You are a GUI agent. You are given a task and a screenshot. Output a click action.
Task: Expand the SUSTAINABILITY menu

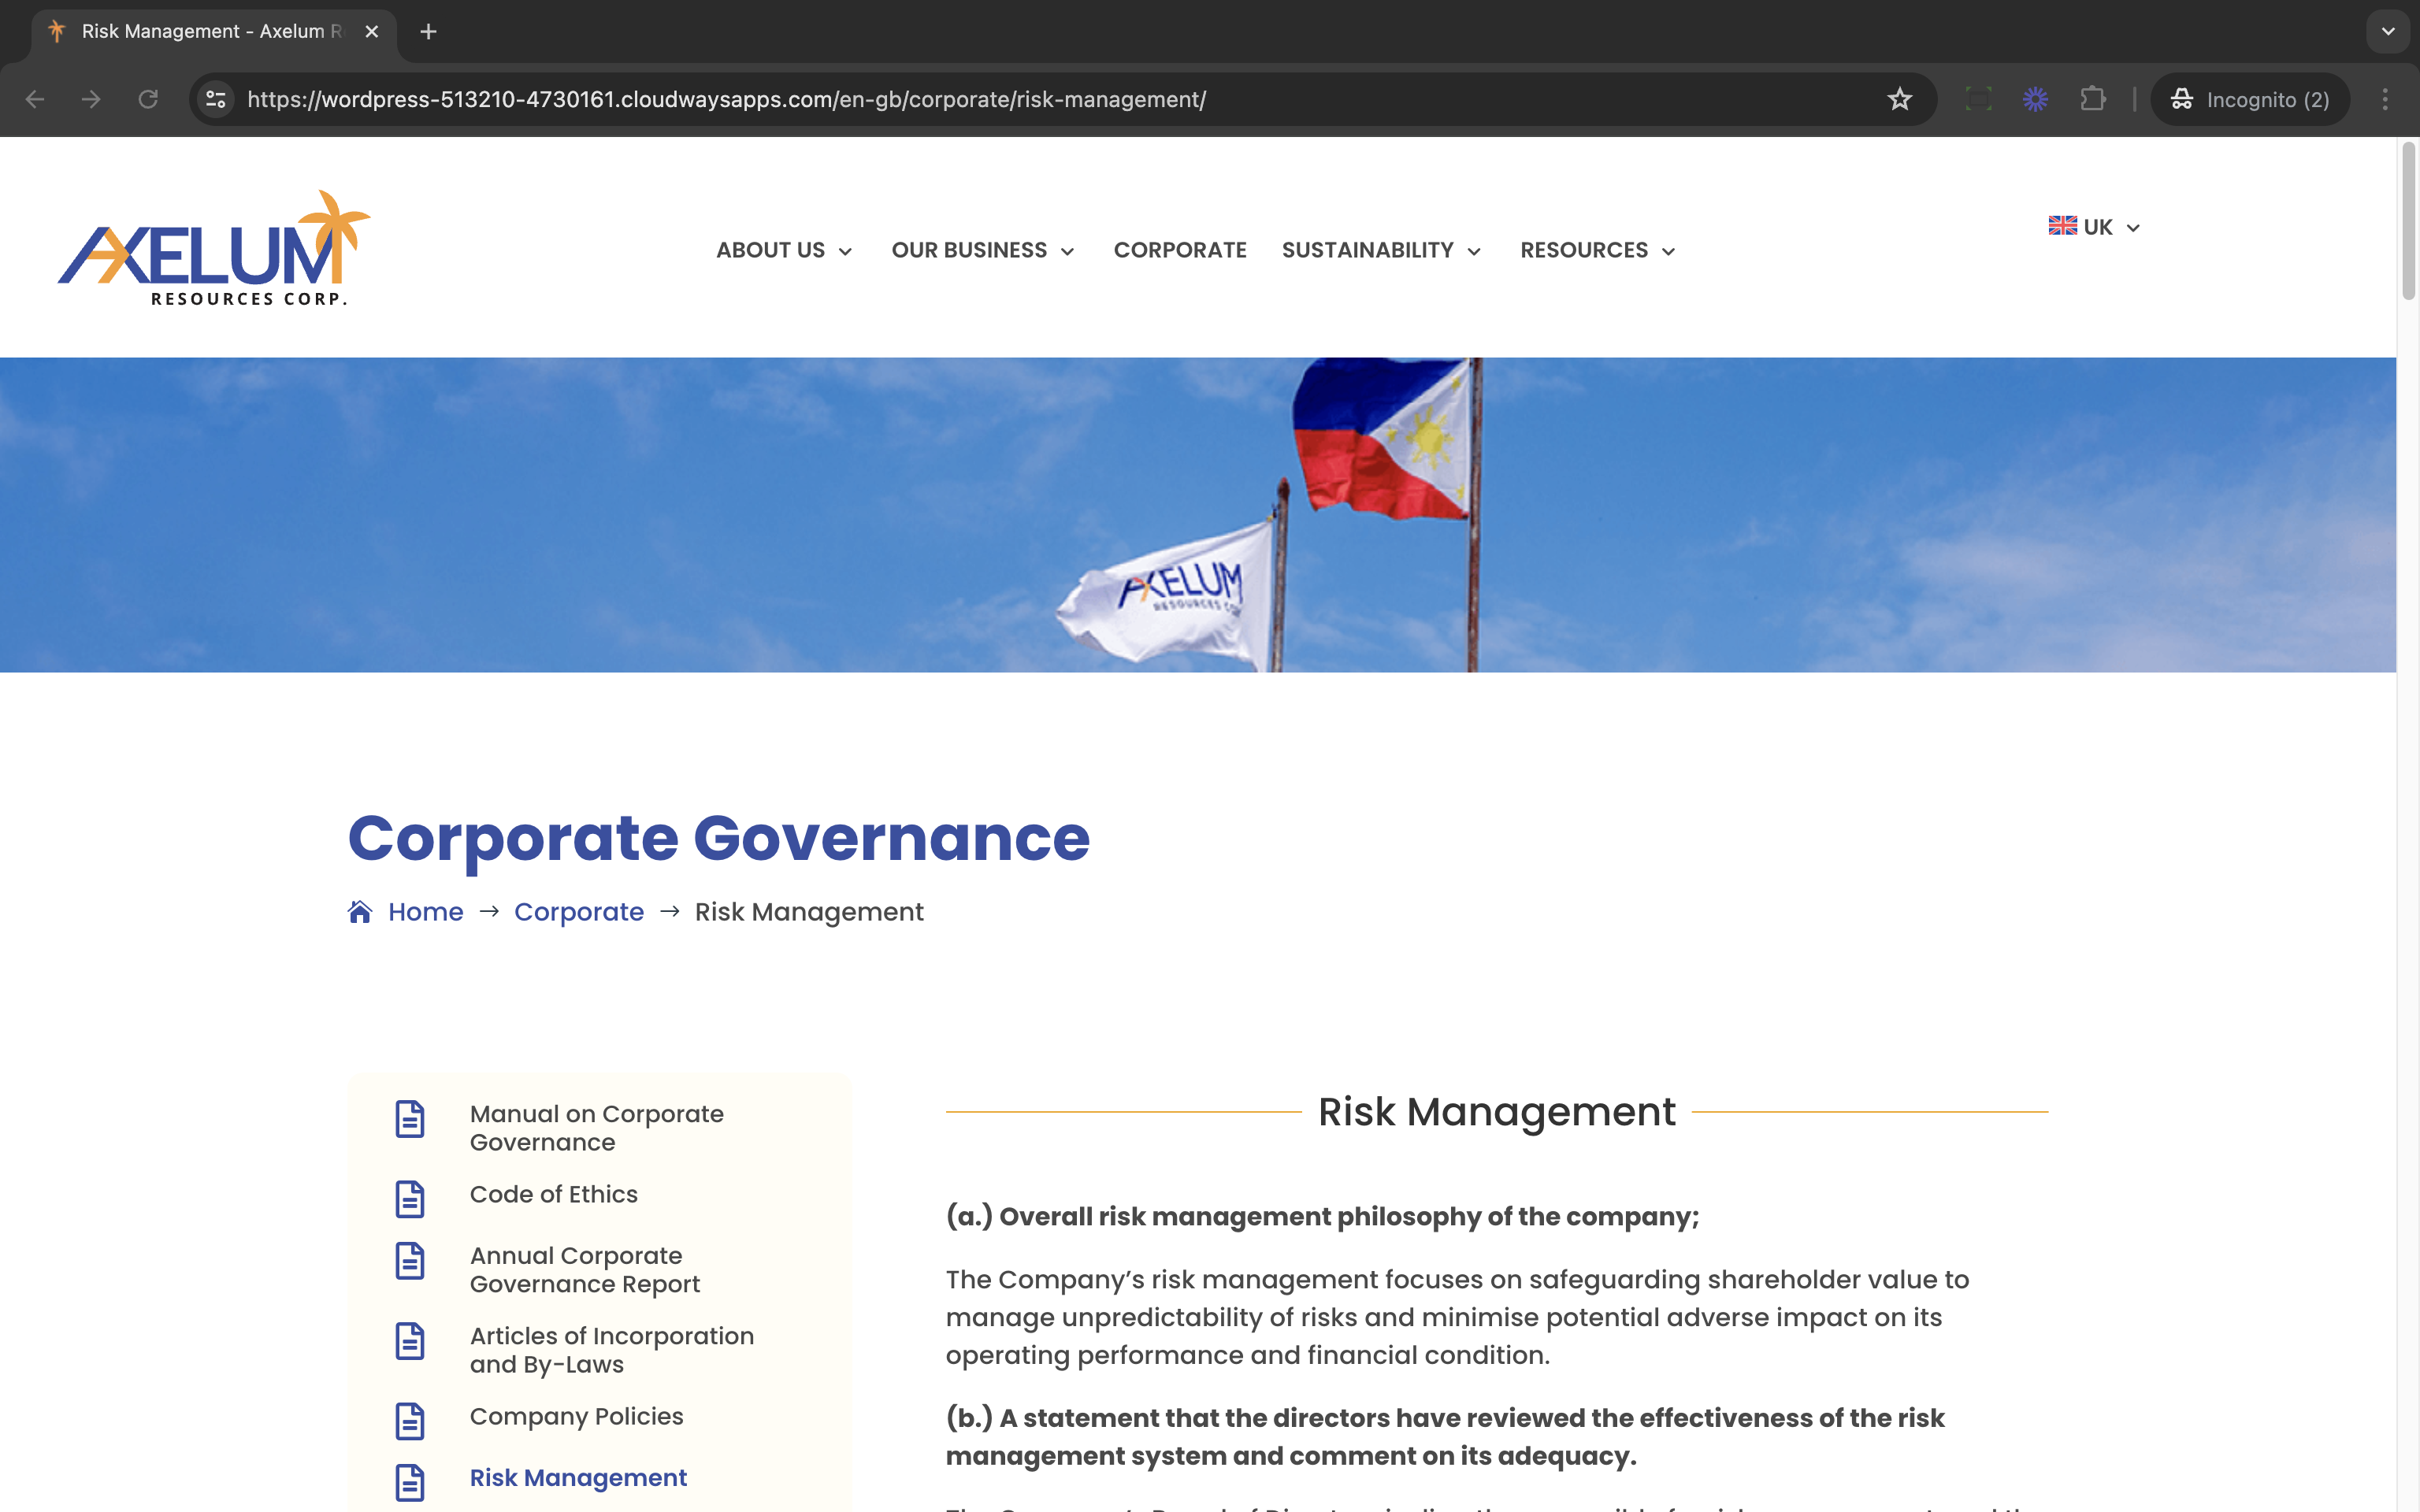(1381, 250)
